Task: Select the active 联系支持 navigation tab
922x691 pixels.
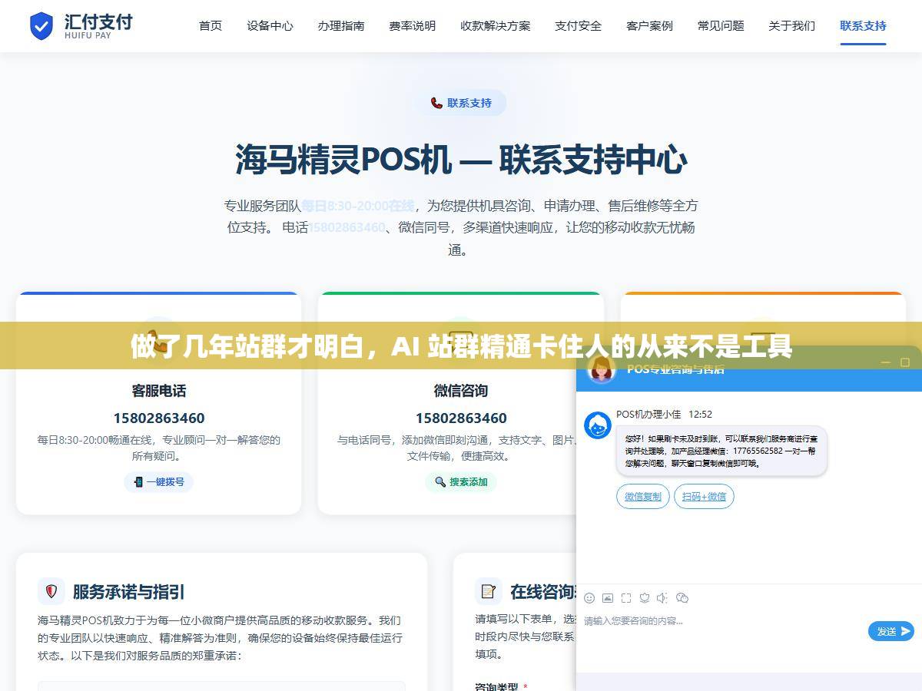Action: pos(863,26)
